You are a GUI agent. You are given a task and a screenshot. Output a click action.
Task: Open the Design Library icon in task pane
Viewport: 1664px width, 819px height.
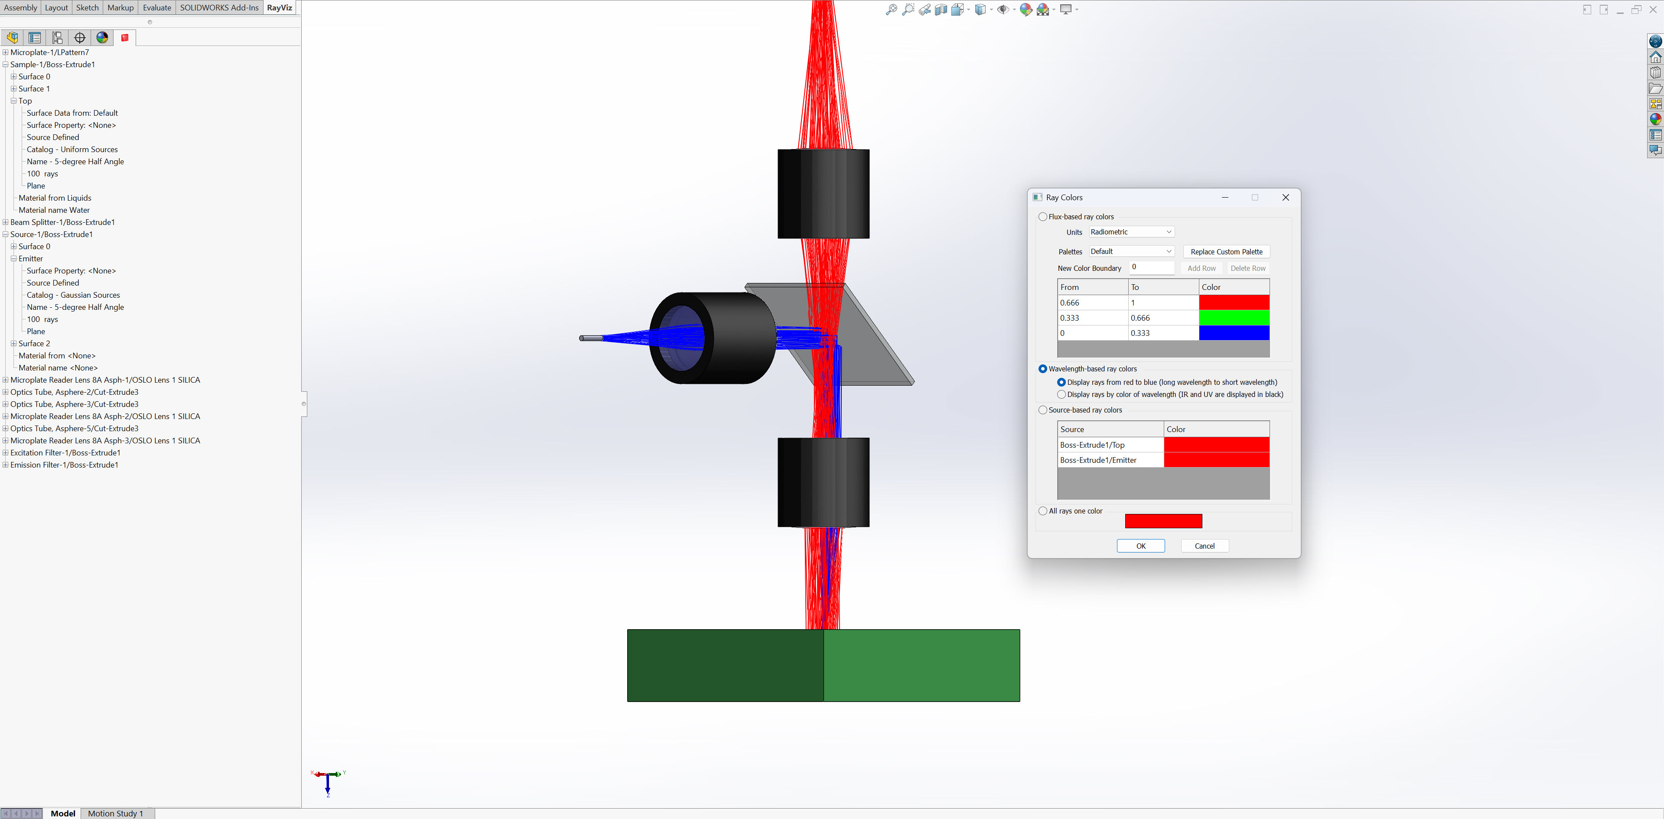pos(1655,72)
